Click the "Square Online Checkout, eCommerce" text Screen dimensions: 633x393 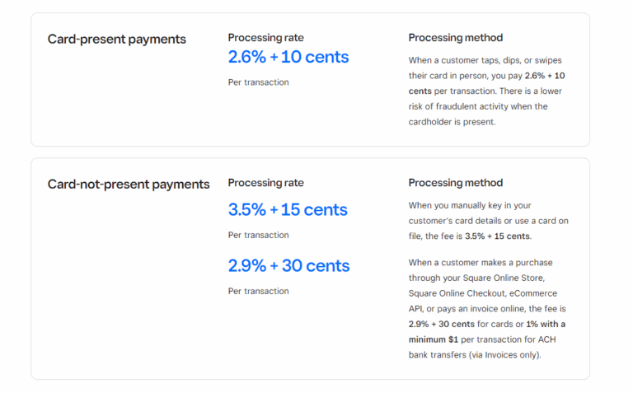tap(482, 293)
